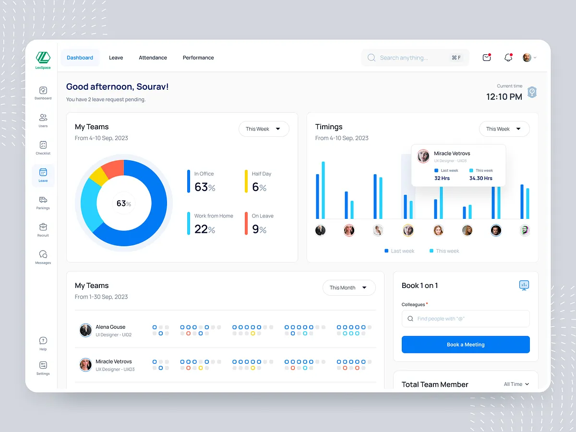Open the 'This Week' dropdown in Timings
Screen dimensions: 576x432
[x=504, y=129]
